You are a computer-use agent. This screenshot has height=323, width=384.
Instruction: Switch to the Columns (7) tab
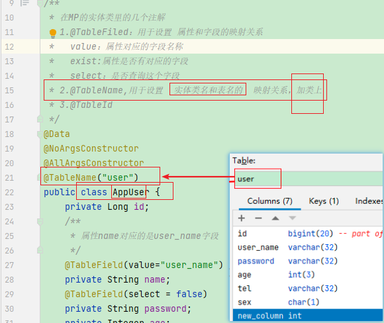269,201
